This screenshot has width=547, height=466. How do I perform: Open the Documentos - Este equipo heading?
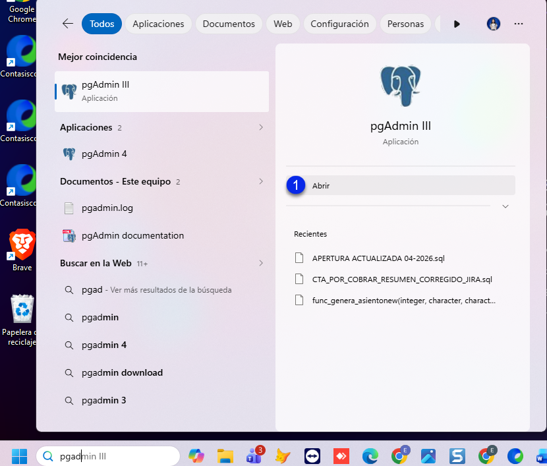coord(115,181)
